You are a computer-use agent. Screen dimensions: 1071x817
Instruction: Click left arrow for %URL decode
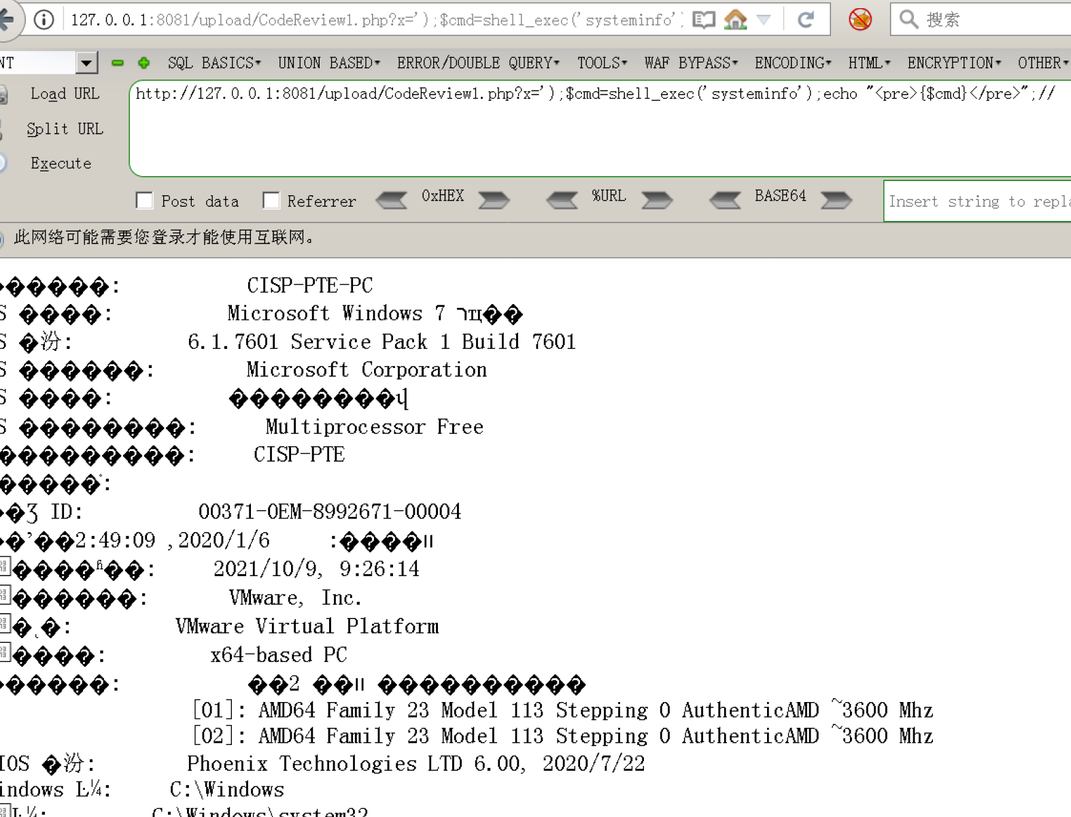tap(562, 200)
